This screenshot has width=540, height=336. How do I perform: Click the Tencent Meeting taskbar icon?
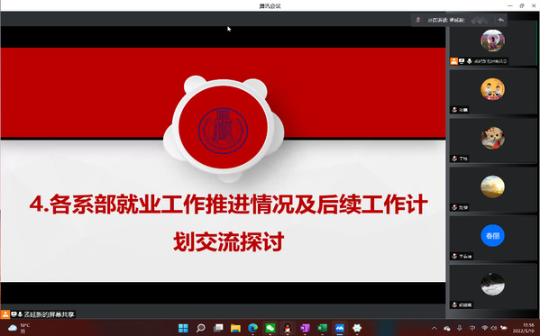(340, 328)
